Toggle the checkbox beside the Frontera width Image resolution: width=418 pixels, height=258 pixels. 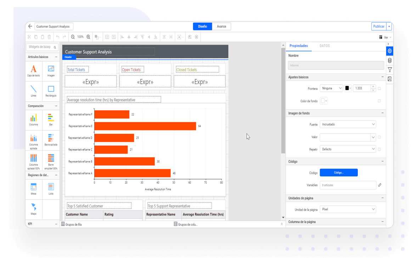[x=379, y=88]
